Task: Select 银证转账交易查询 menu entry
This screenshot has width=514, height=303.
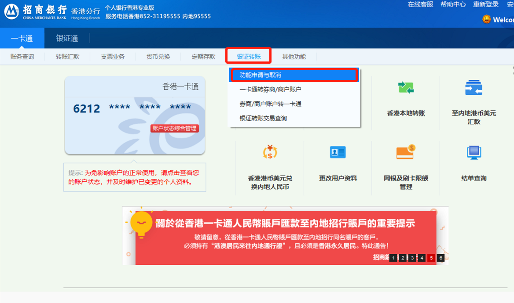Action: (x=294, y=118)
